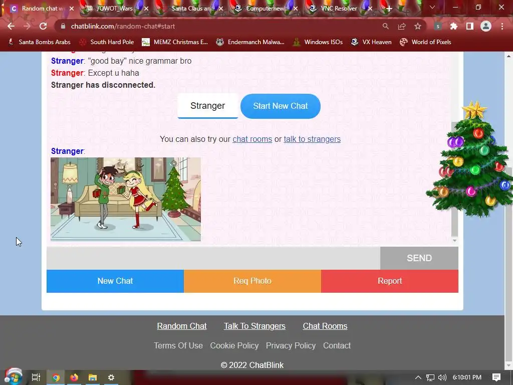Screen dimensions: 513x385
Task: Open Privacy Policy link
Action: 291,345
